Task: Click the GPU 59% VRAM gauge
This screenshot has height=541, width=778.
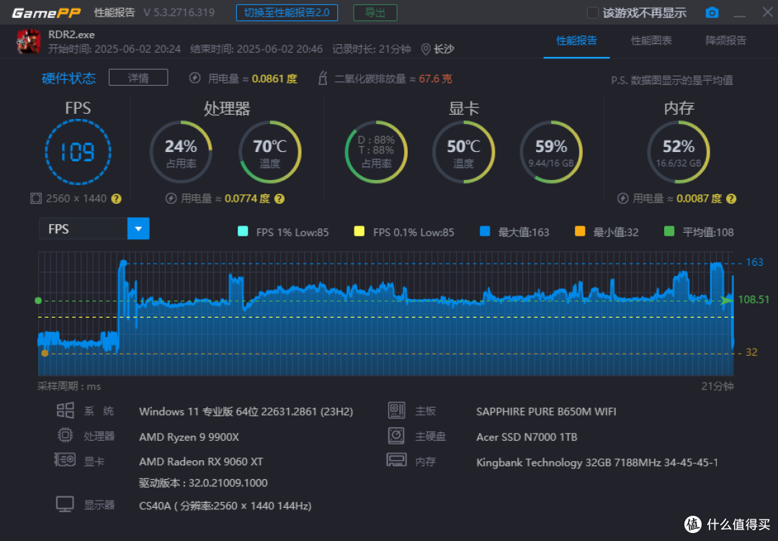Action: (x=551, y=152)
